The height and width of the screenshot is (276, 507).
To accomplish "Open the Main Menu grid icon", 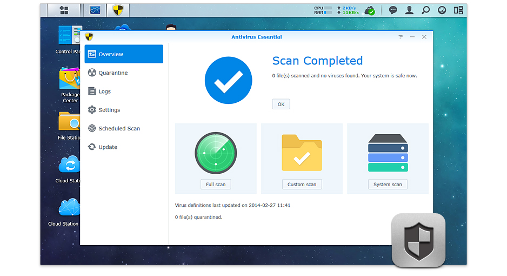I will tap(64, 10).
